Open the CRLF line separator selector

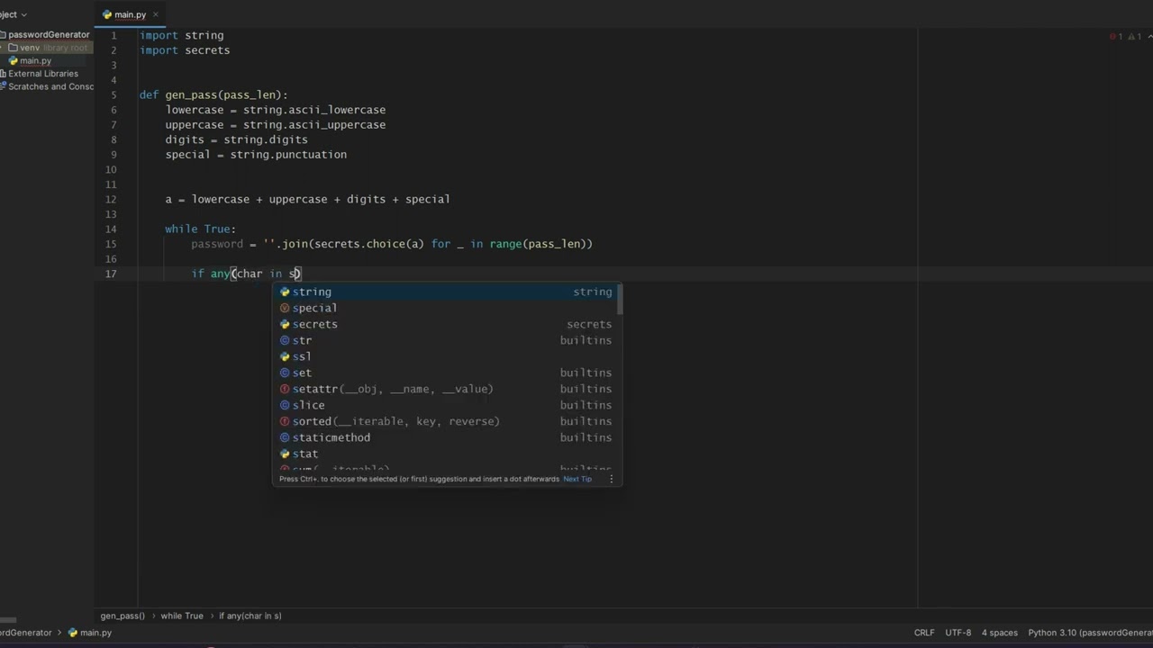click(x=924, y=633)
